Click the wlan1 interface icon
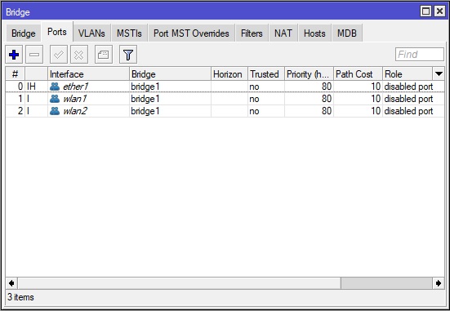Viewport: 450px width, 311px height. click(x=55, y=99)
